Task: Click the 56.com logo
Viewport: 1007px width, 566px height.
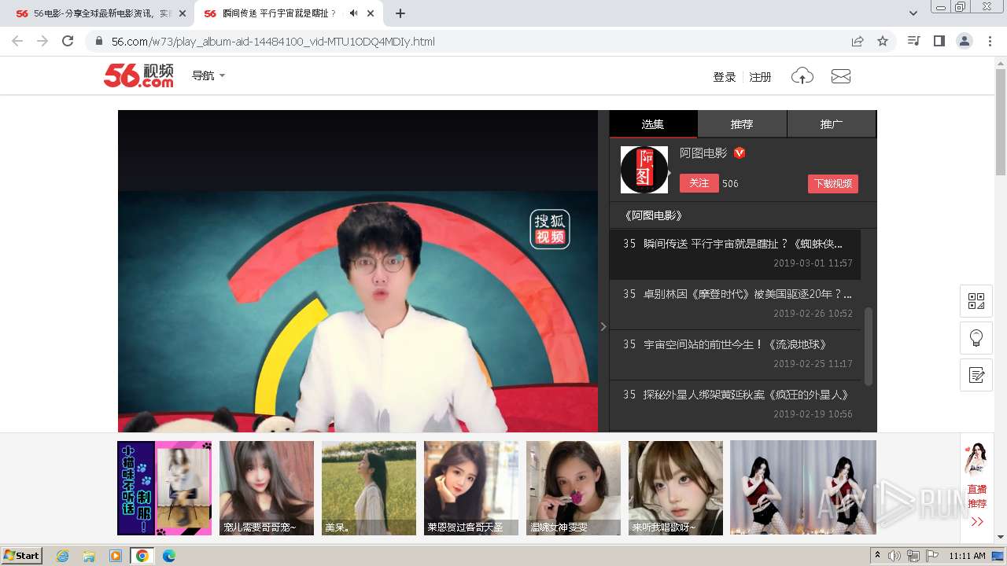Action: 138,75
